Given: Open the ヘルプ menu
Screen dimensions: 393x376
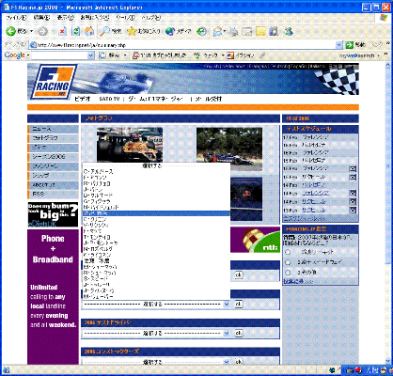Looking at the screenshot, I should tap(151, 18).
